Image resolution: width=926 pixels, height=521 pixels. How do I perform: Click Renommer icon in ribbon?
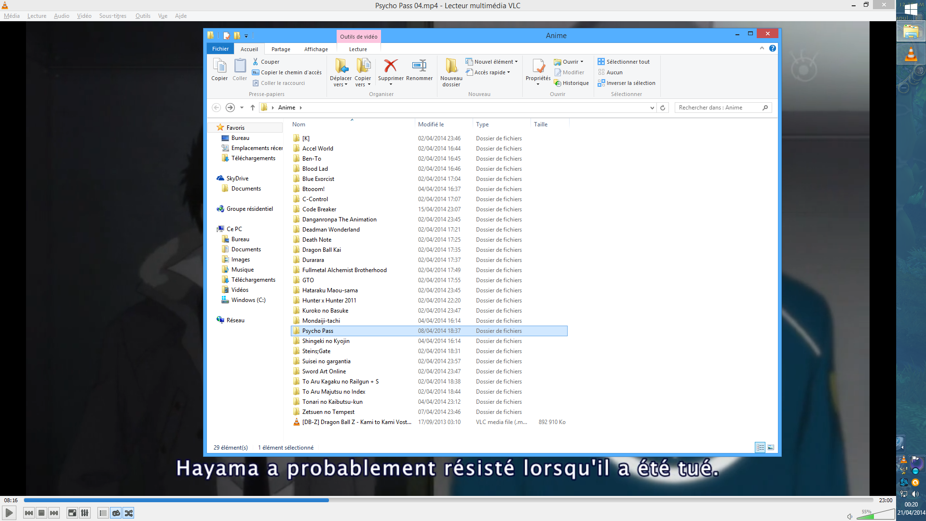pyautogui.click(x=419, y=69)
